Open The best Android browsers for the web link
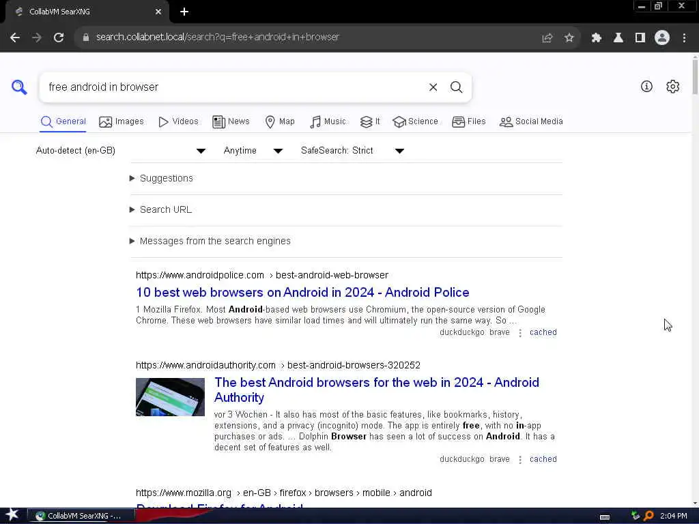699x524 pixels. (x=377, y=390)
